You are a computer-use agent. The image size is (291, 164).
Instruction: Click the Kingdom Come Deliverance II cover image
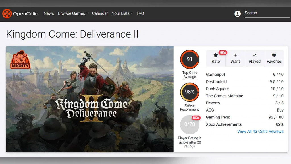pos(90,99)
